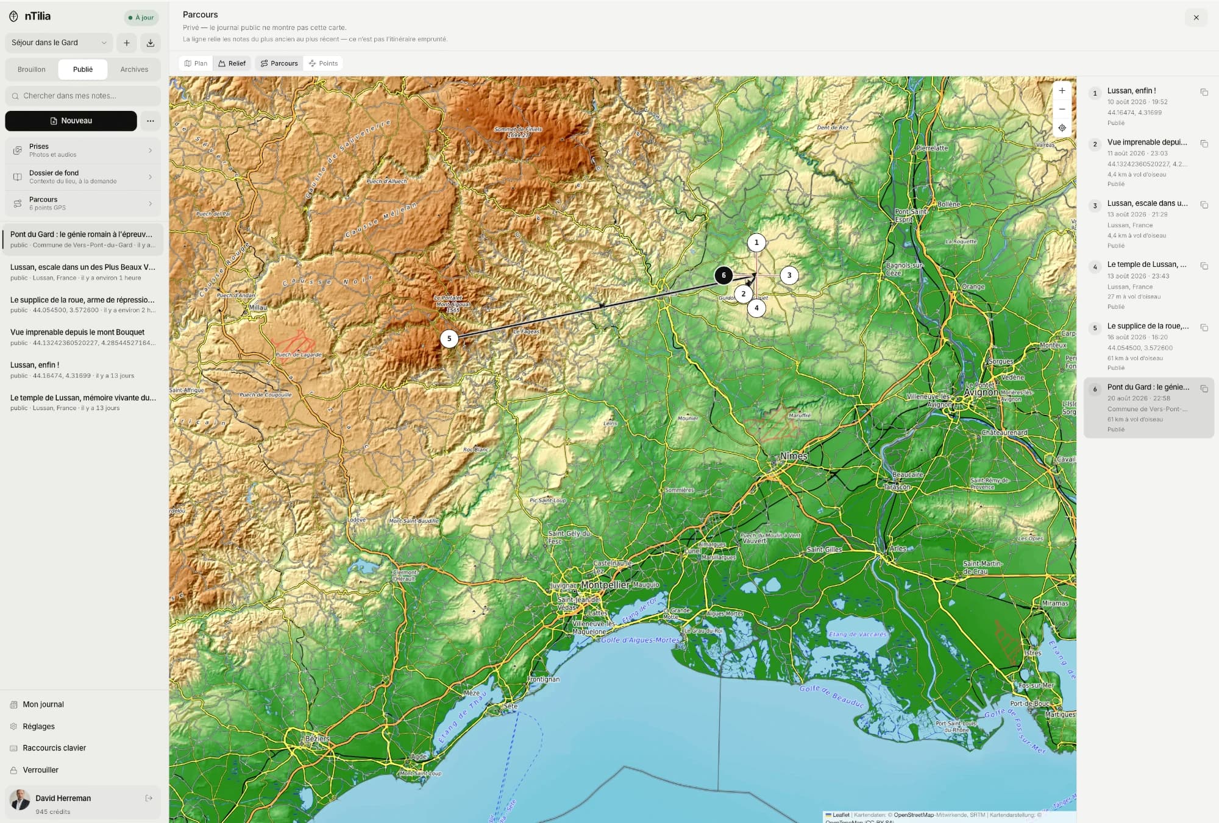Expand the Prises photos et audios row
1219x823 pixels.
[x=83, y=150]
